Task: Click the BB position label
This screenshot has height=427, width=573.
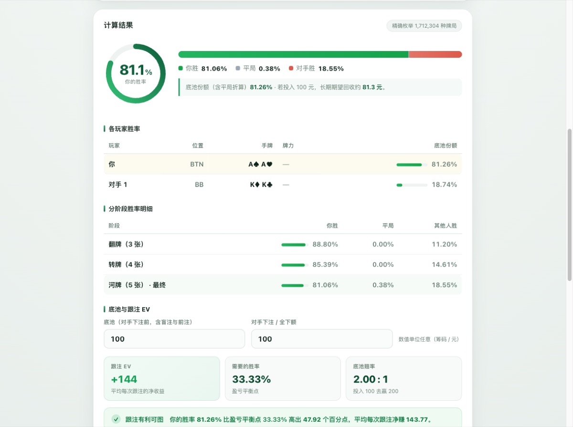Action: click(x=199, y=185)
